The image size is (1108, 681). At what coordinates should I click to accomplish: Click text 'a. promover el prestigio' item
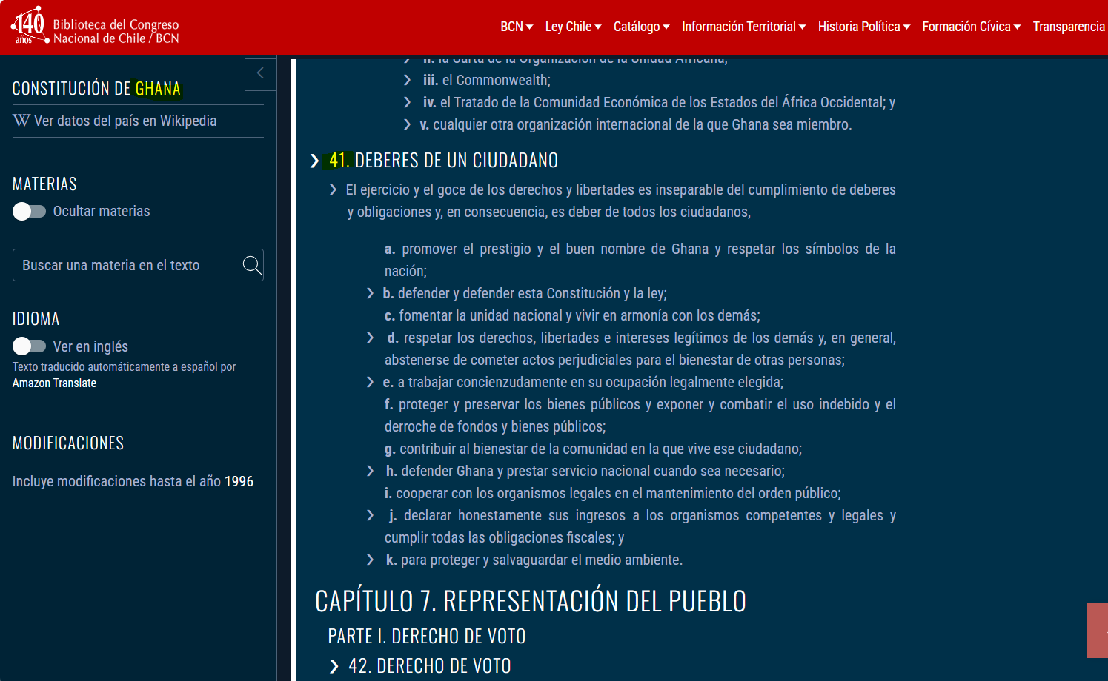[x=640, y=260]
